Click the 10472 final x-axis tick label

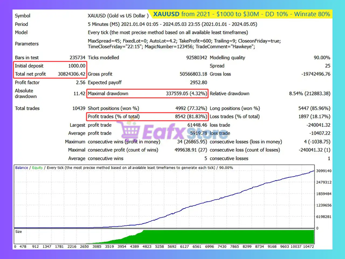[x=308, y=247]
